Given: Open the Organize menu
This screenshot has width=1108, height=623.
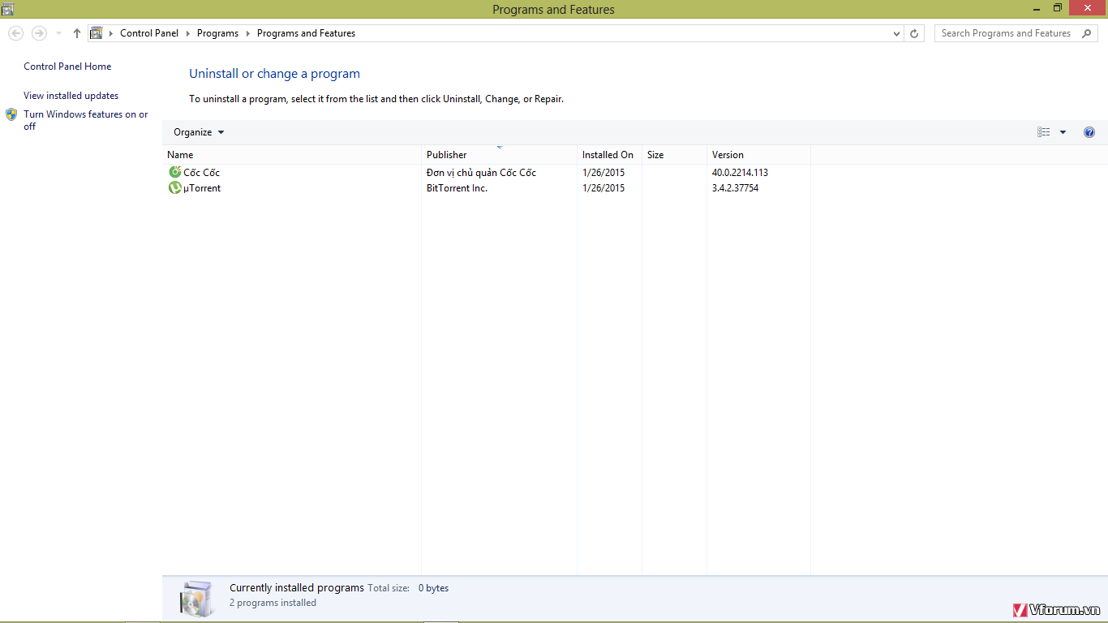Looking at the screenshot, I should click(199, 132).
